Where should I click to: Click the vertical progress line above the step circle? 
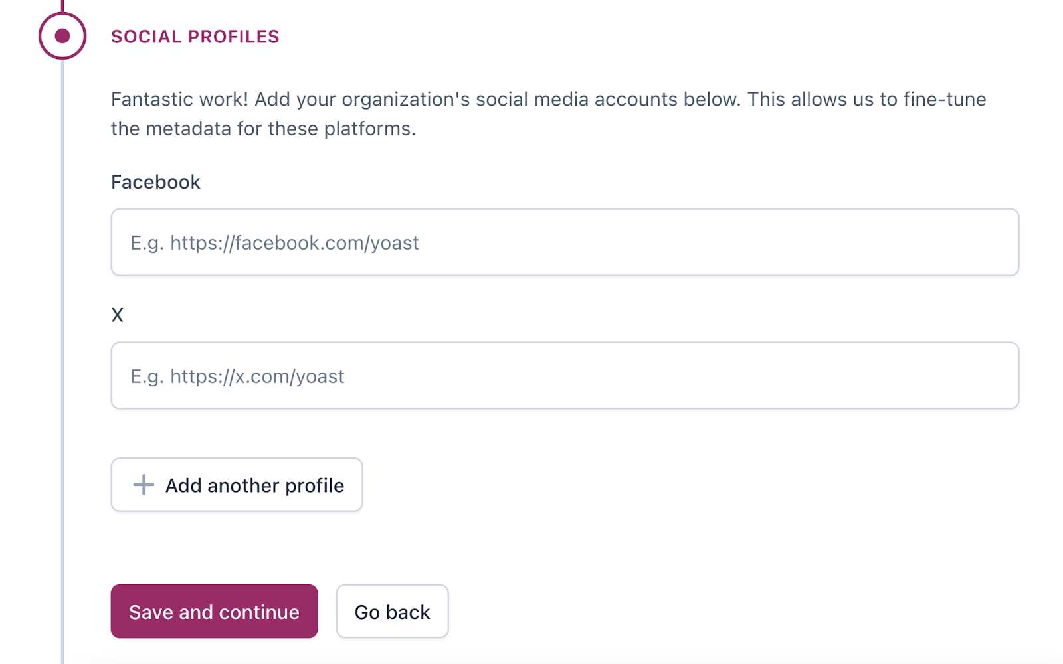[x=61, y=5]
